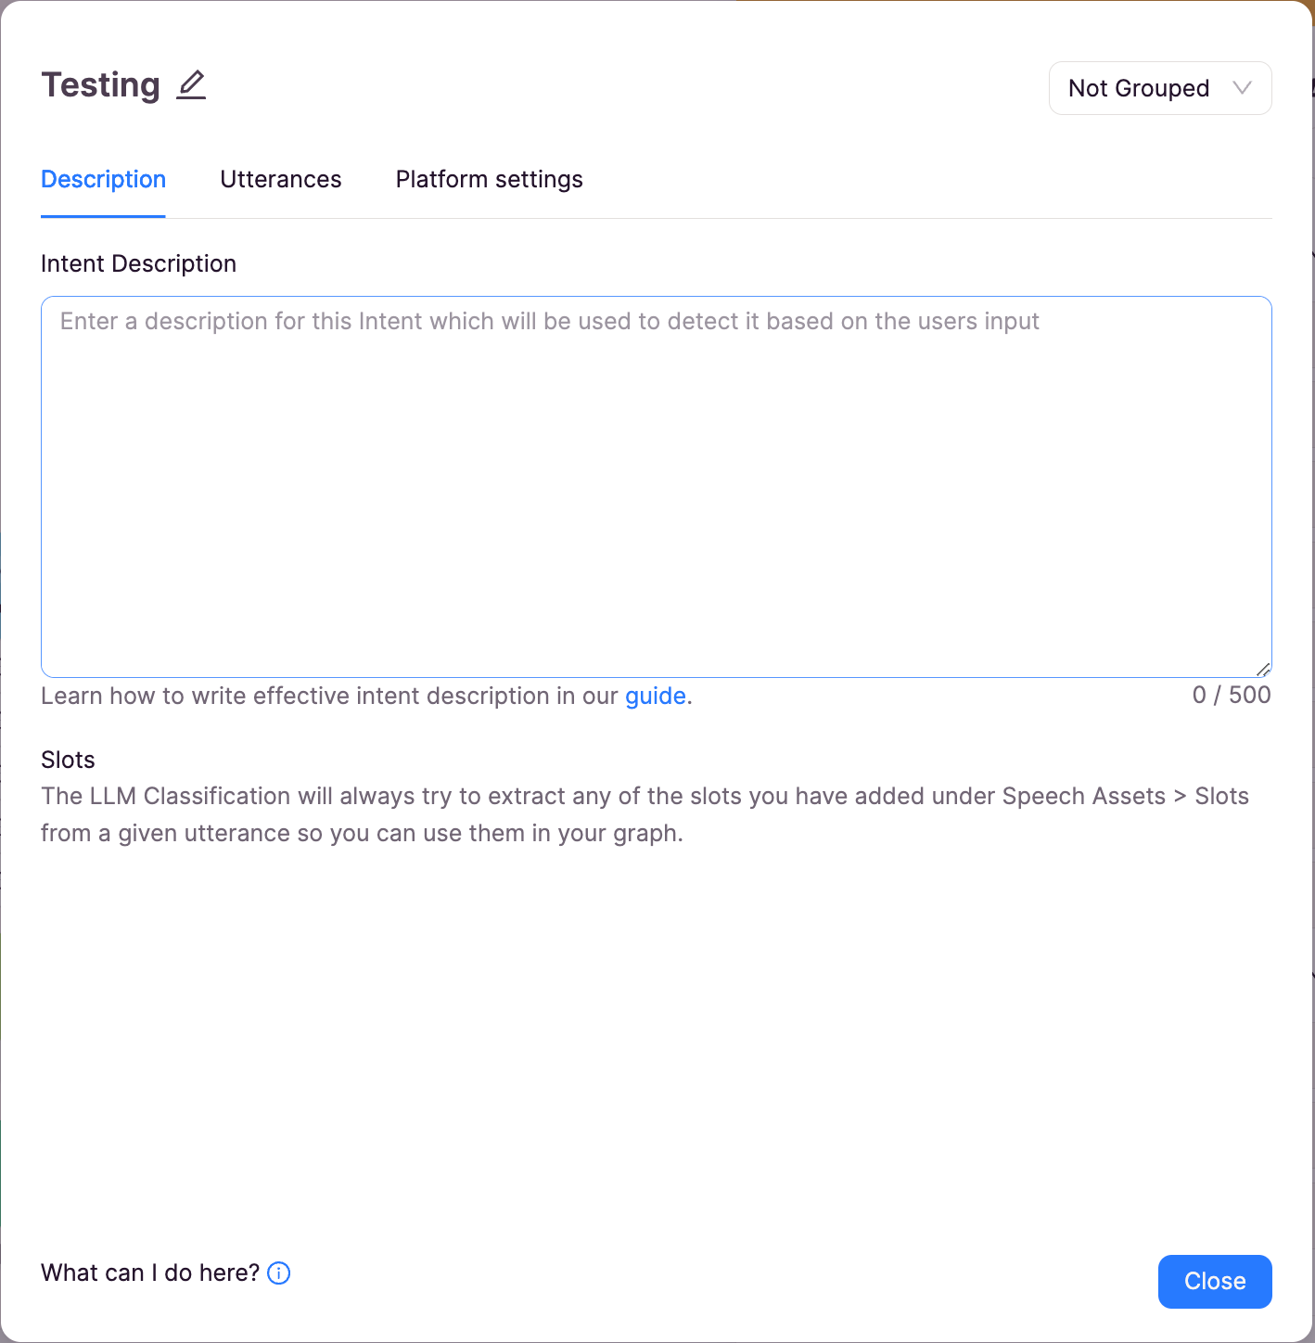Click the LLM Classification slots explanation text
Screen dimensions: 1315x1343
[x=645, y=814]
